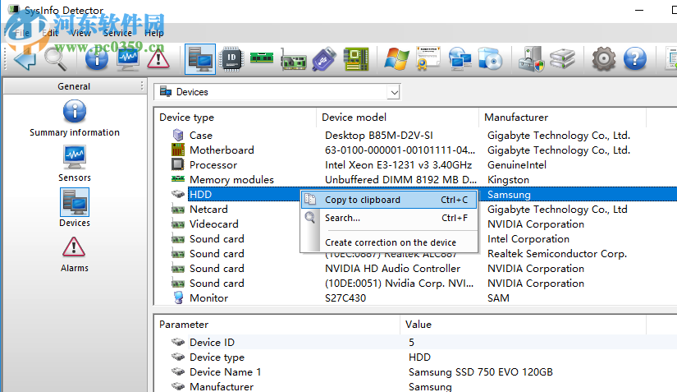Open the Edit menu

51,33
